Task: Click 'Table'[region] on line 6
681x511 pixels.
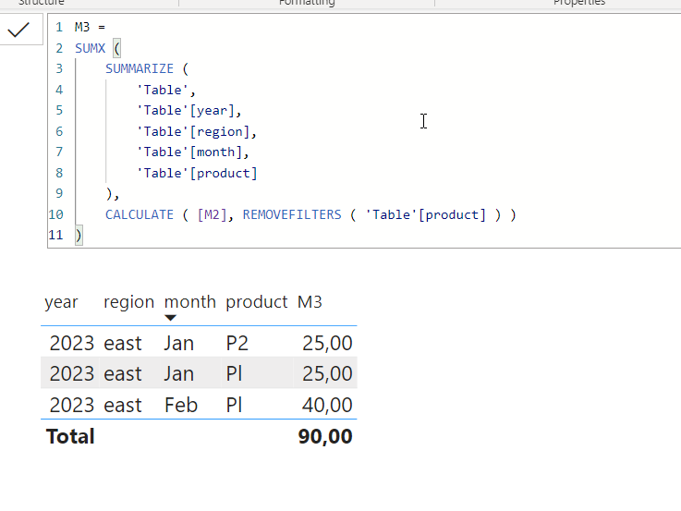Action: (x=196, y=131)
